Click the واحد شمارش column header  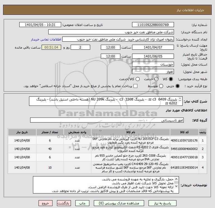pos(77,132)
